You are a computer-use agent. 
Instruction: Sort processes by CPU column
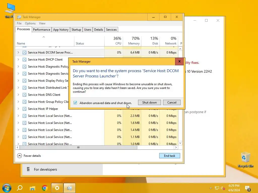[x=114, y=41]
